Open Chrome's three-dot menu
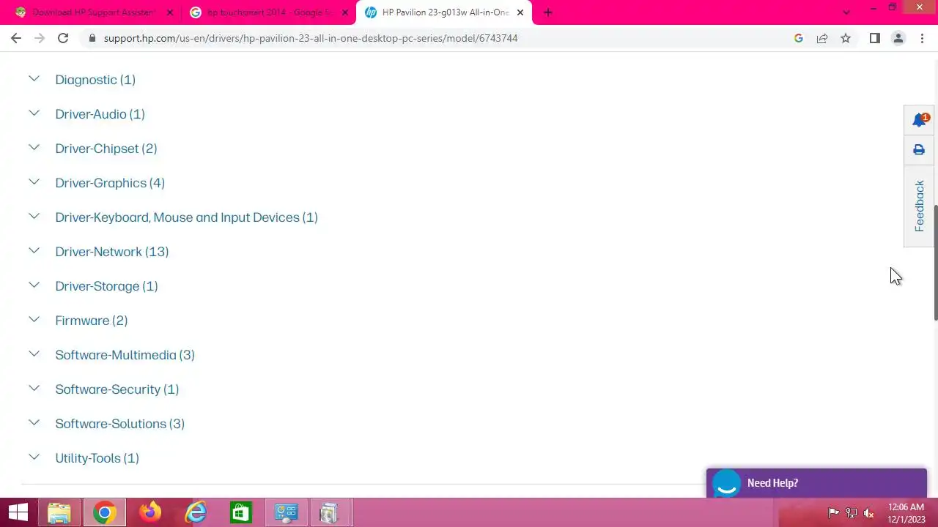 click(x=922, y=38)
